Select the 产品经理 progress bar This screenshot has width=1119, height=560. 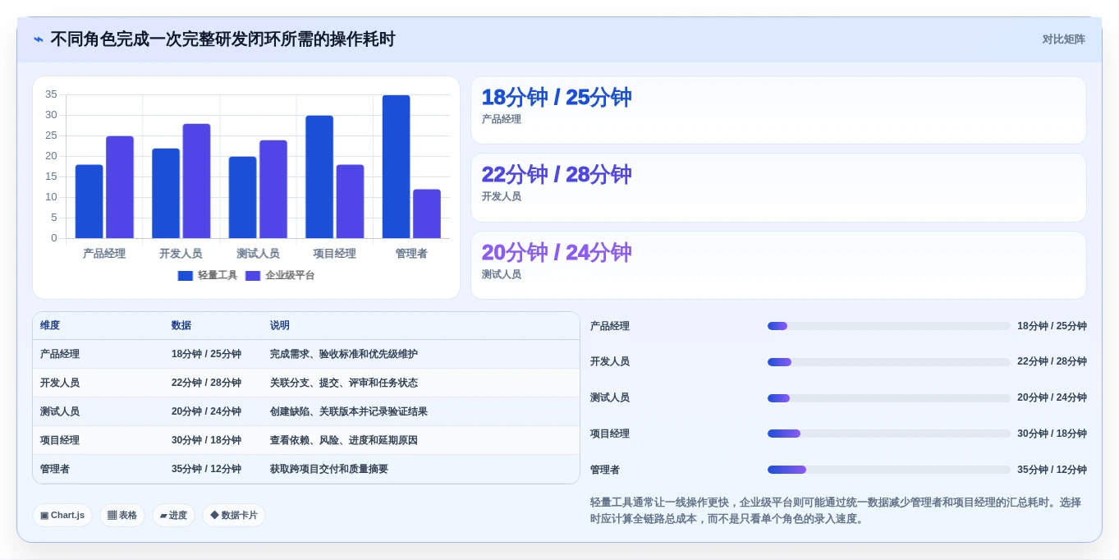(889, 326)
